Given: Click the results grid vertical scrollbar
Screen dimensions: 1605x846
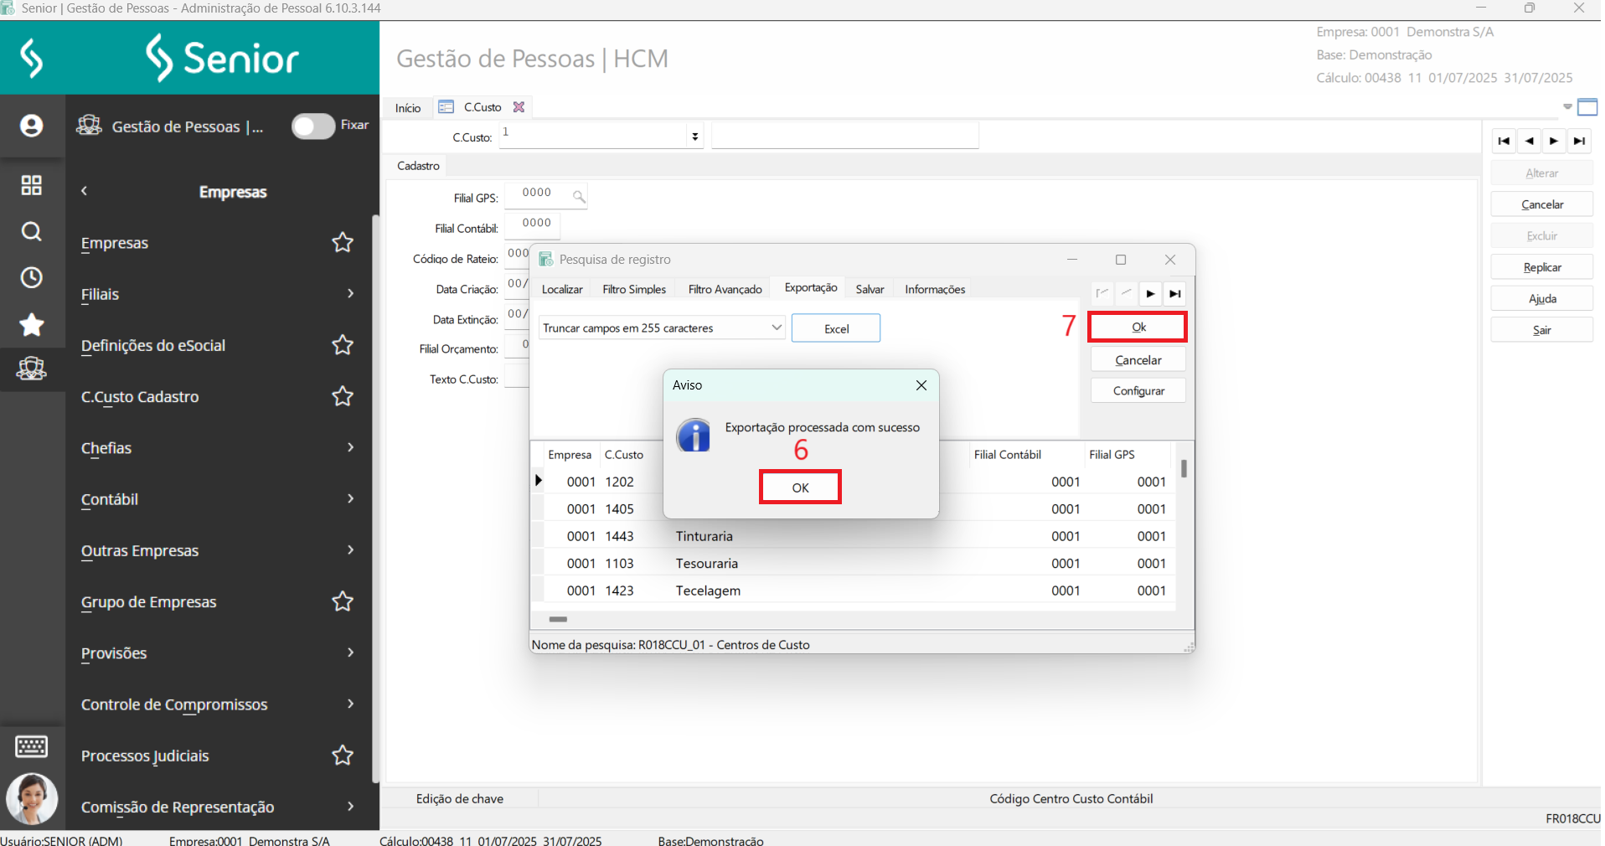Looking at the screenshot, I should point(1184,469).
